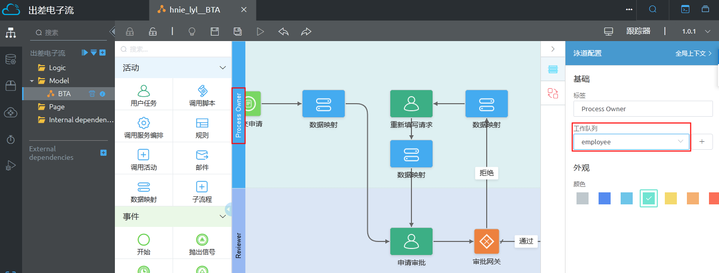Click the undo arrow in toolbar
The height and width of the screenshot is (273, 719).
click(283, 32)
